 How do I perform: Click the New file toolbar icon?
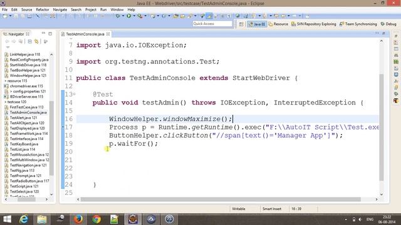coord(5,16)
